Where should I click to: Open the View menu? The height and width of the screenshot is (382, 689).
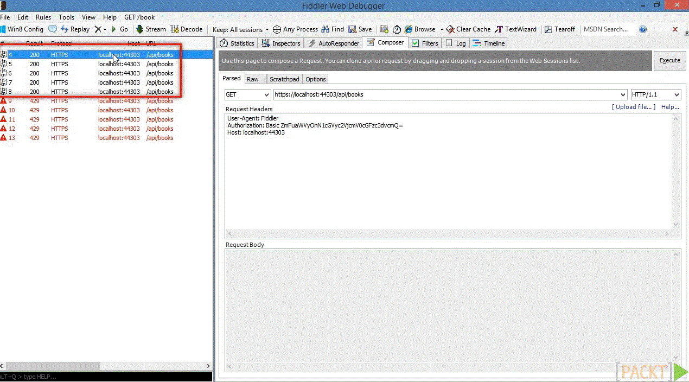pos(88,17)
